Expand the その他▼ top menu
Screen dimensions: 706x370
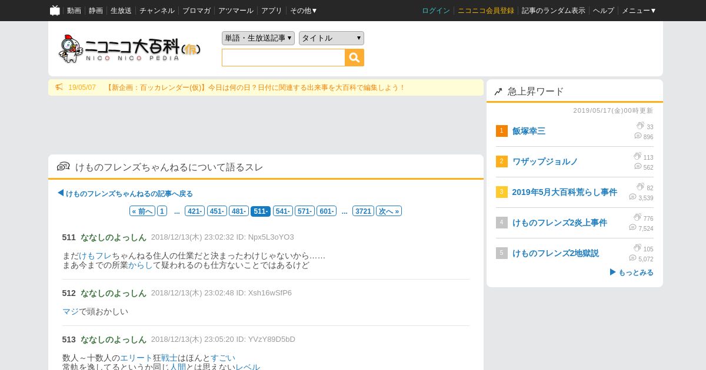coord(304,11)
